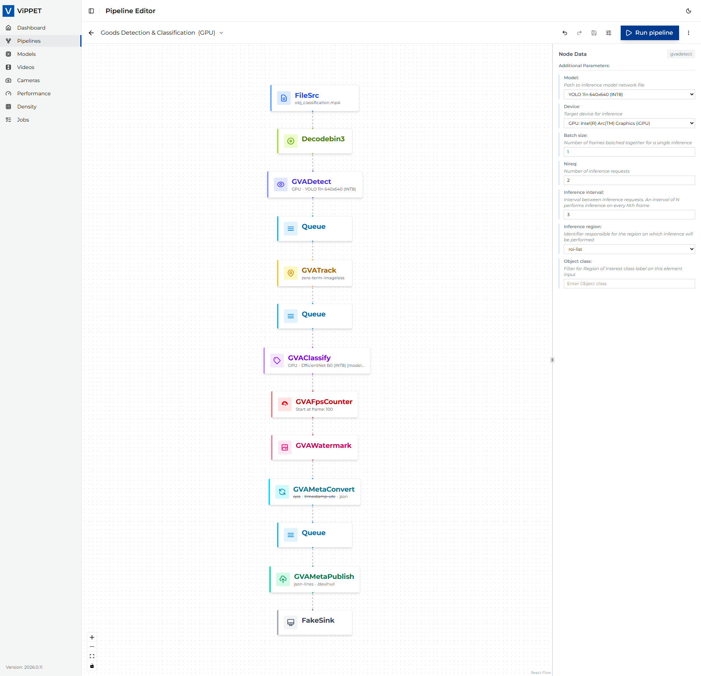
Task: Toggle dark mode moon icon
Action: [689, 11]
